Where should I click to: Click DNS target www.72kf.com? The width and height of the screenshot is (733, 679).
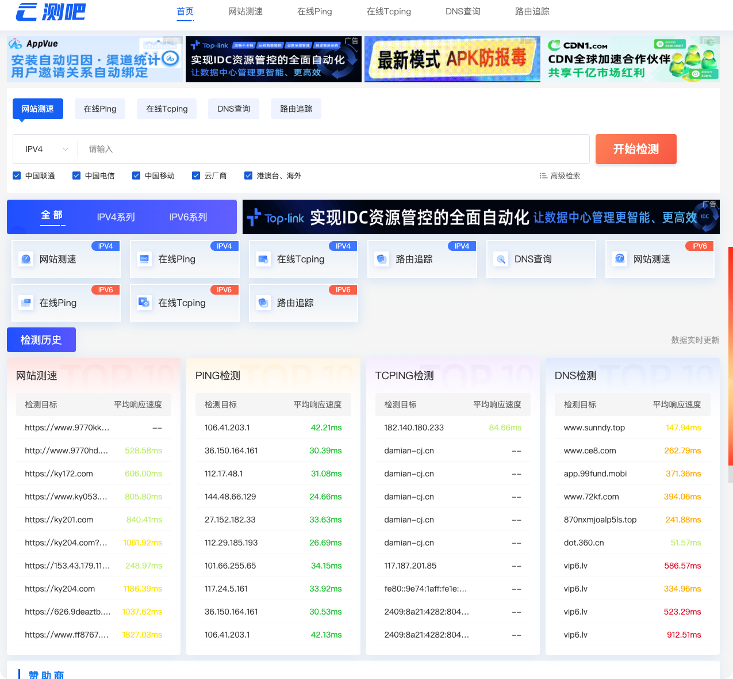[592, 497]
